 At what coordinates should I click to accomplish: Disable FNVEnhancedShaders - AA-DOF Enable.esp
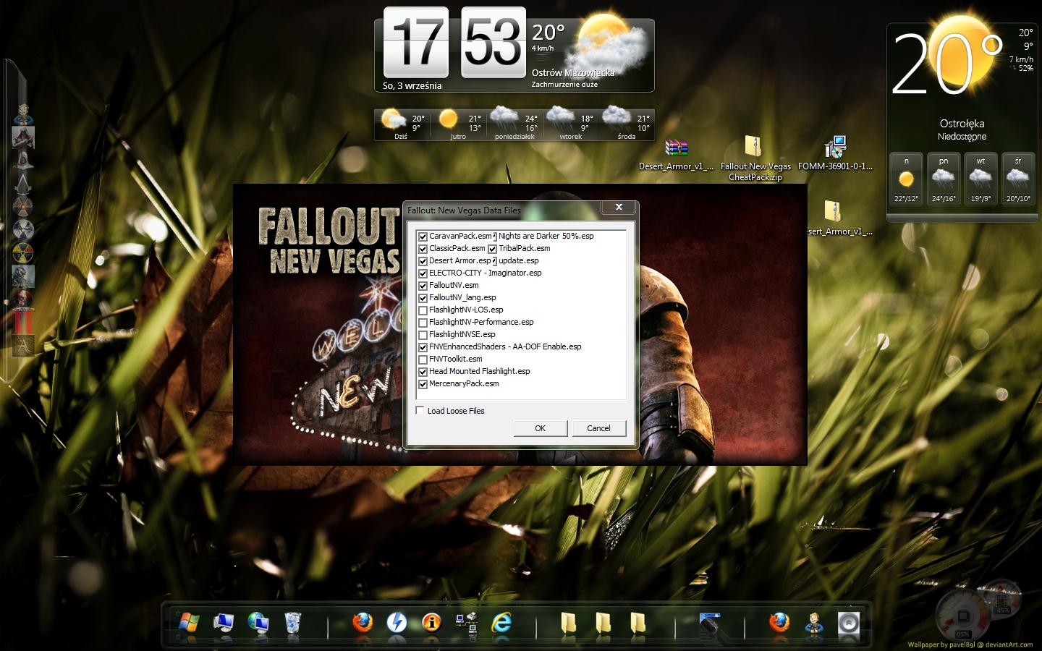[x=423, y=347]
